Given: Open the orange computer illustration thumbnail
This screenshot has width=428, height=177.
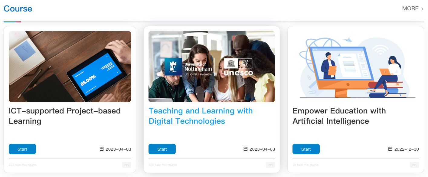Looking at the screenshot, I should click(x=356, y=67).
